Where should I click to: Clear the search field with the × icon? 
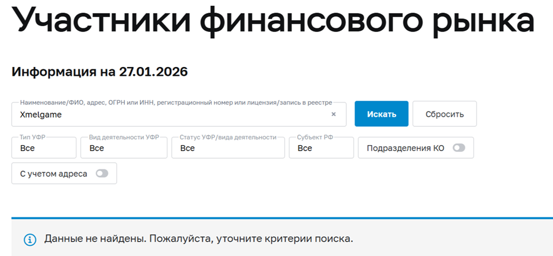pyautogui.click(x=333, y=114)
